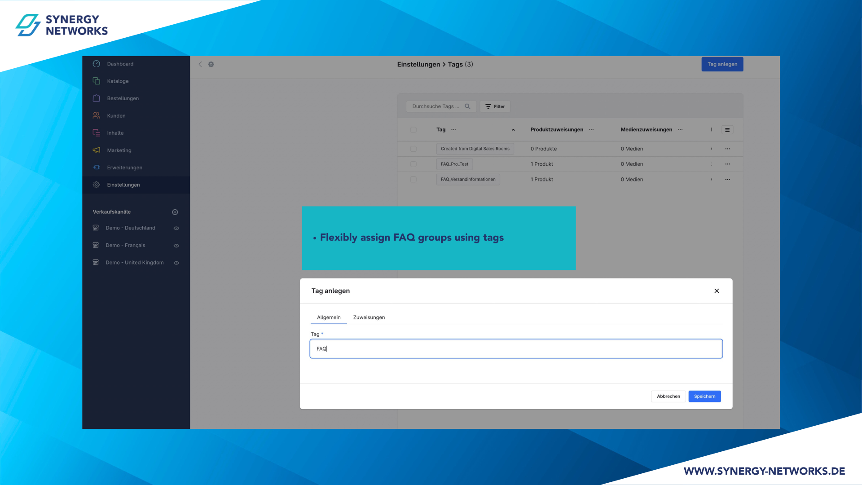
Task: Open the Tag column options menu
Action: 453,129
